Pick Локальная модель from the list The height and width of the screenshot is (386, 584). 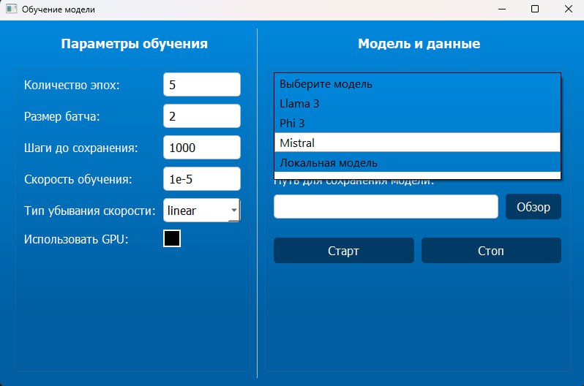(417, 162)
